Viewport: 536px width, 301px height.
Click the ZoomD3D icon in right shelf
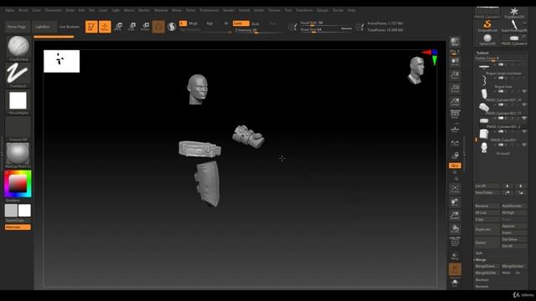pos(455,216)
